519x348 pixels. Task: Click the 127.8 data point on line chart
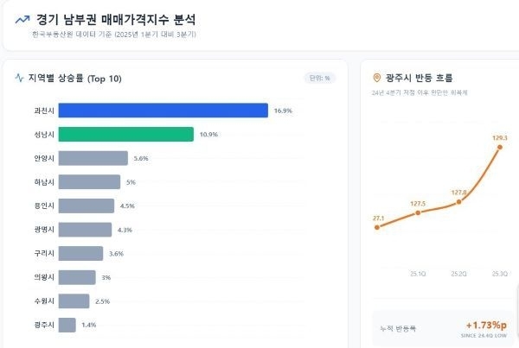tap(458, 202)
